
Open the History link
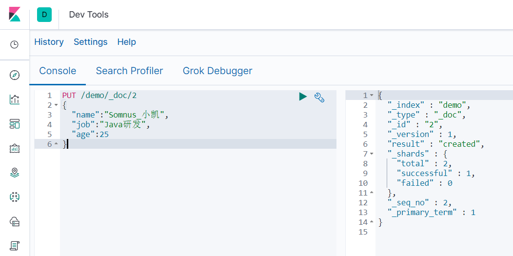tap(49, 42)
